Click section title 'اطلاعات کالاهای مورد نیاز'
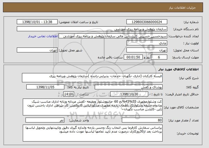 click(x=178, y=69)
